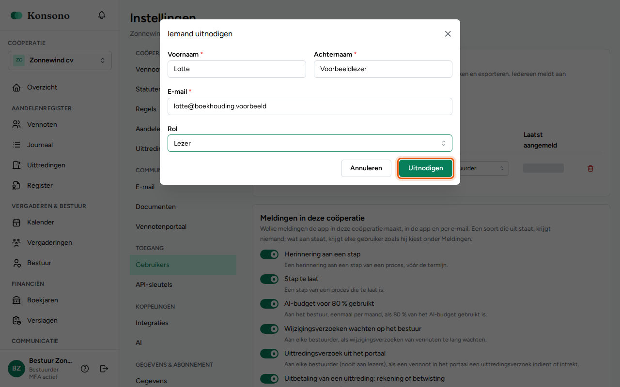620x387 pixels.
Task: Open Gebruikers settings section
Action: coord(183,265)
